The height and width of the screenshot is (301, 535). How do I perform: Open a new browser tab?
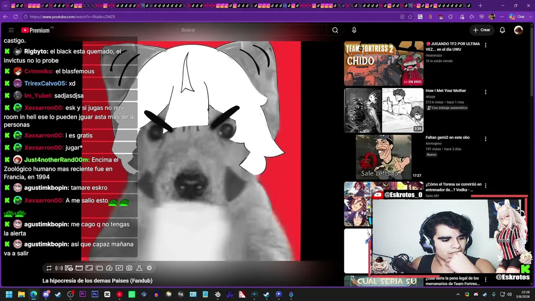pos(480,6)
